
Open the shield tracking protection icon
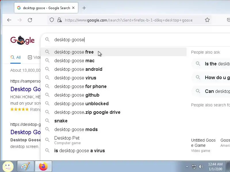(x=52, y=20)
